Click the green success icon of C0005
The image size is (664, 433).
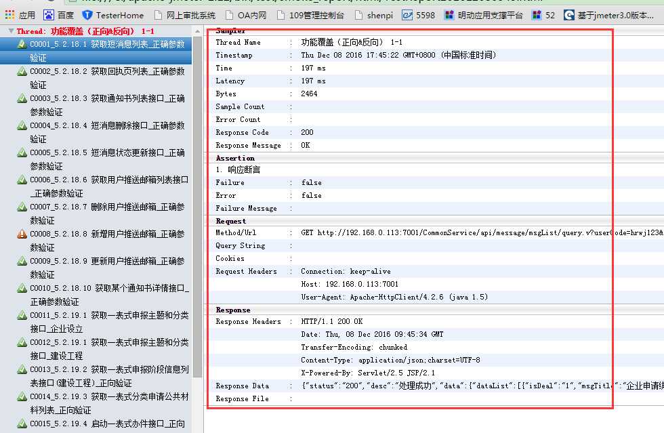(x=22, y=152)
